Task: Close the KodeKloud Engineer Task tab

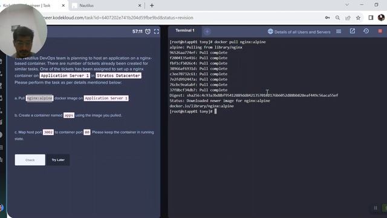Action: [63, 5]
